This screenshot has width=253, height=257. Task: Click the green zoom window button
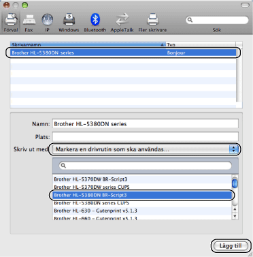(x=24, y=5)
